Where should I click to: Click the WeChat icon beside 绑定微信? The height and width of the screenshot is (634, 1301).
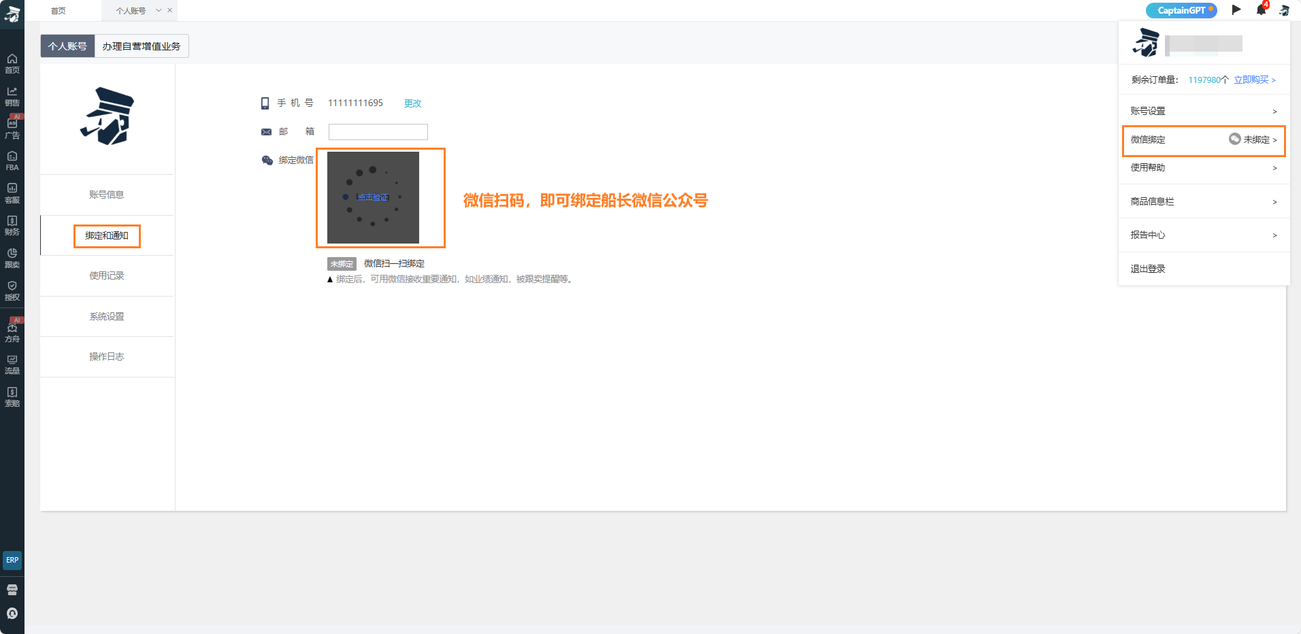tap(267, 161)
